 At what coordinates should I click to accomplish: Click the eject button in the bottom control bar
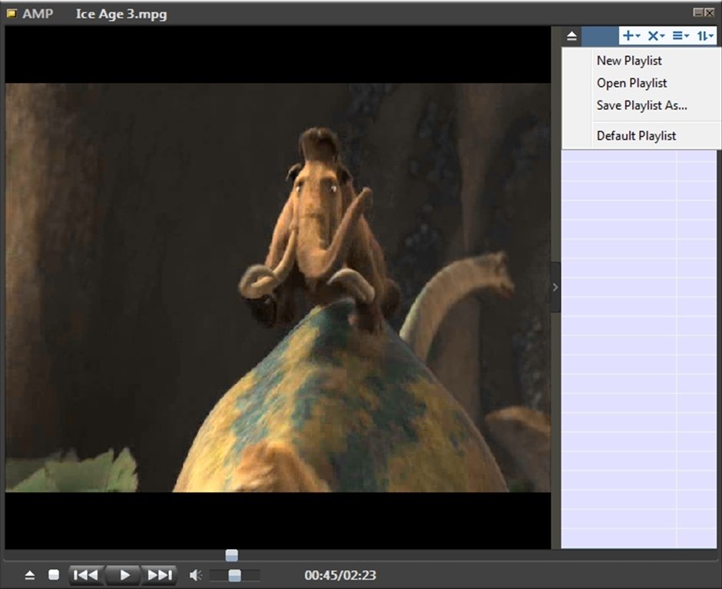30,574
